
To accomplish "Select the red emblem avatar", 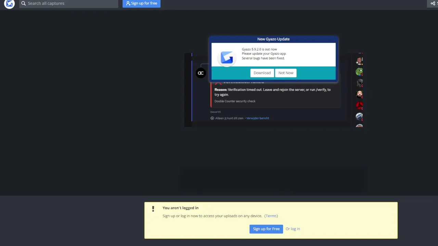I will [359, 106].
